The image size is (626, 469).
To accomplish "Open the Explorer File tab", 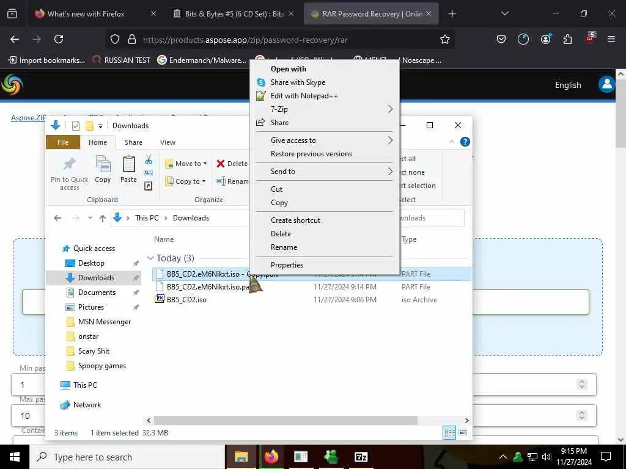I will pyautogui.click(x=63, y=142).
